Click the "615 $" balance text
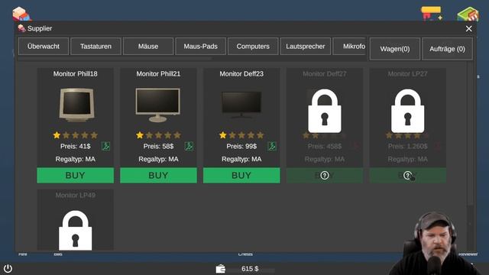Image resolution: width=489 pixels, height=275 pixels. (250, 268)
